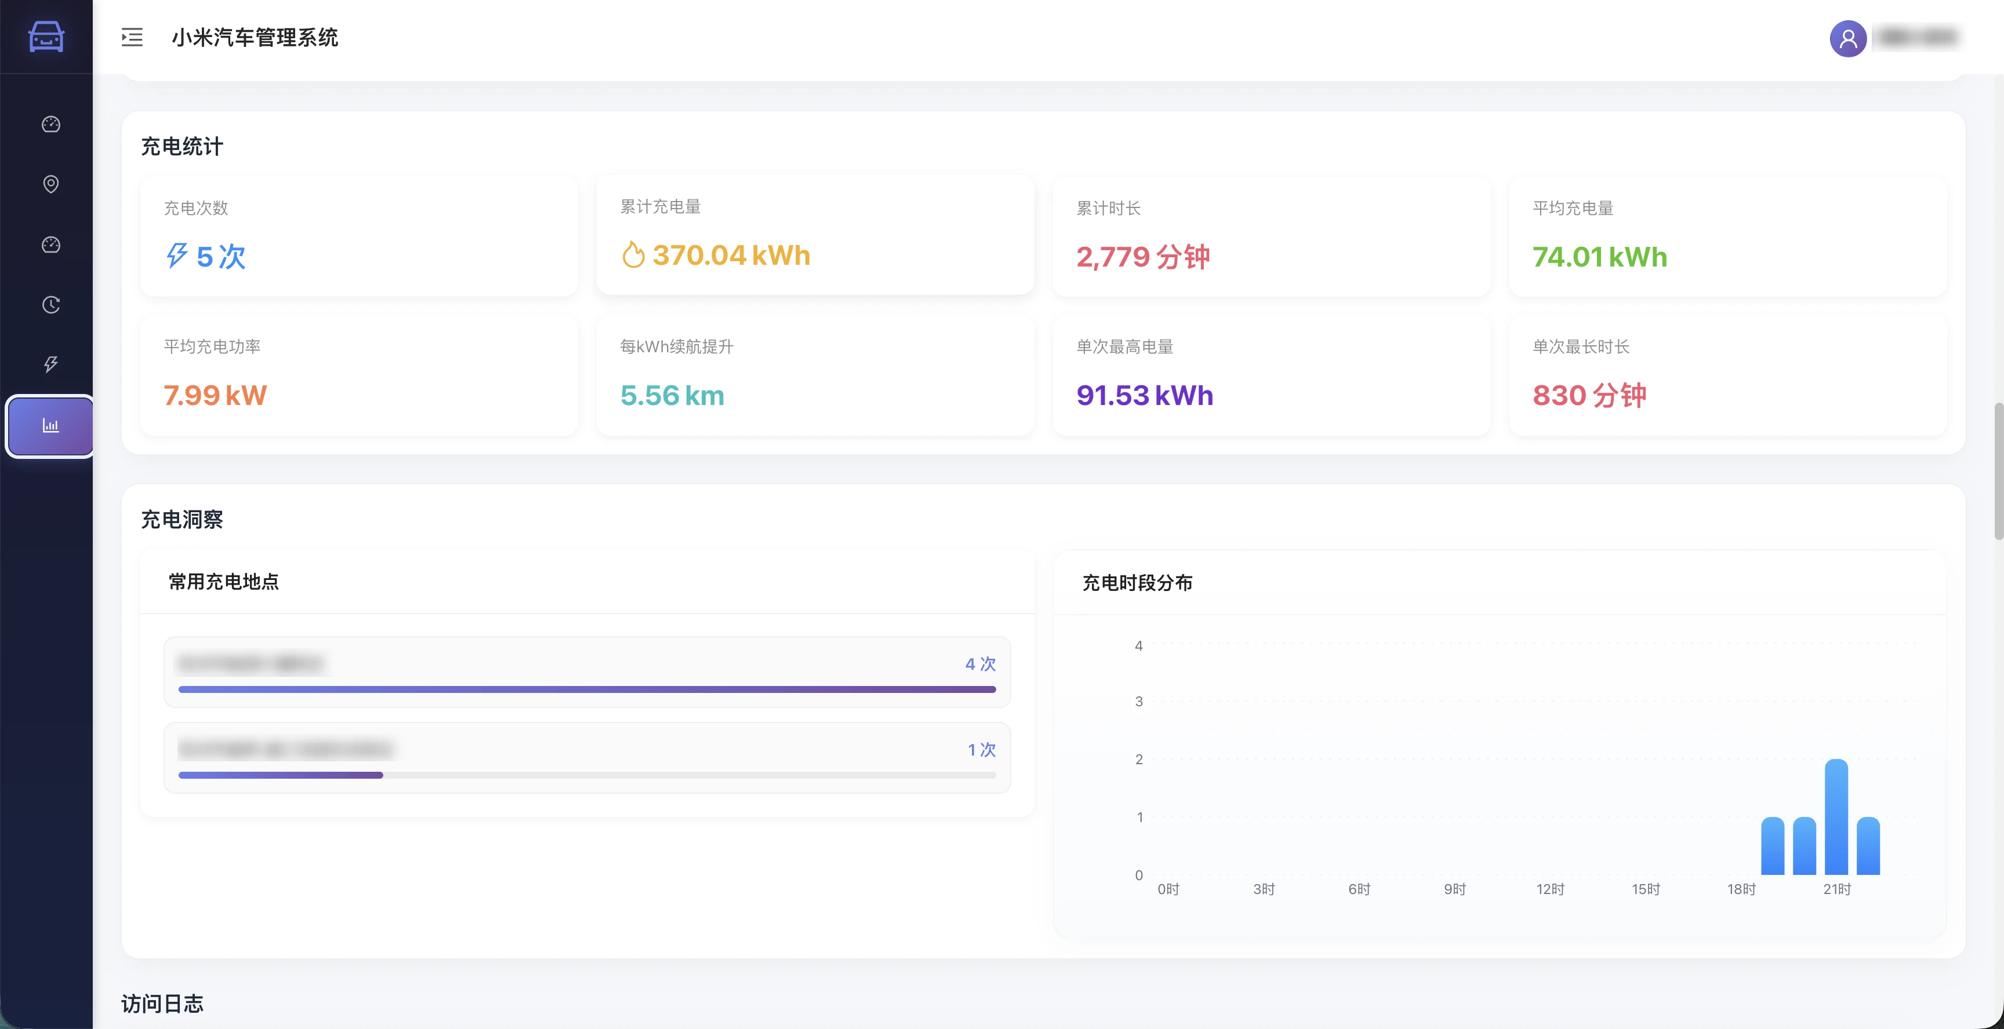
Task: Open the location tracking icon in sidebar
Action: [50, 184]
